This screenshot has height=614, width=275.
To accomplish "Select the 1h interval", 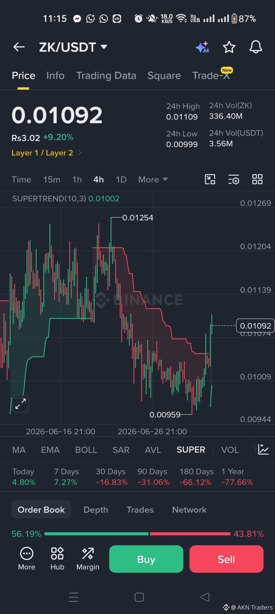I will click(x=77, y=179).
